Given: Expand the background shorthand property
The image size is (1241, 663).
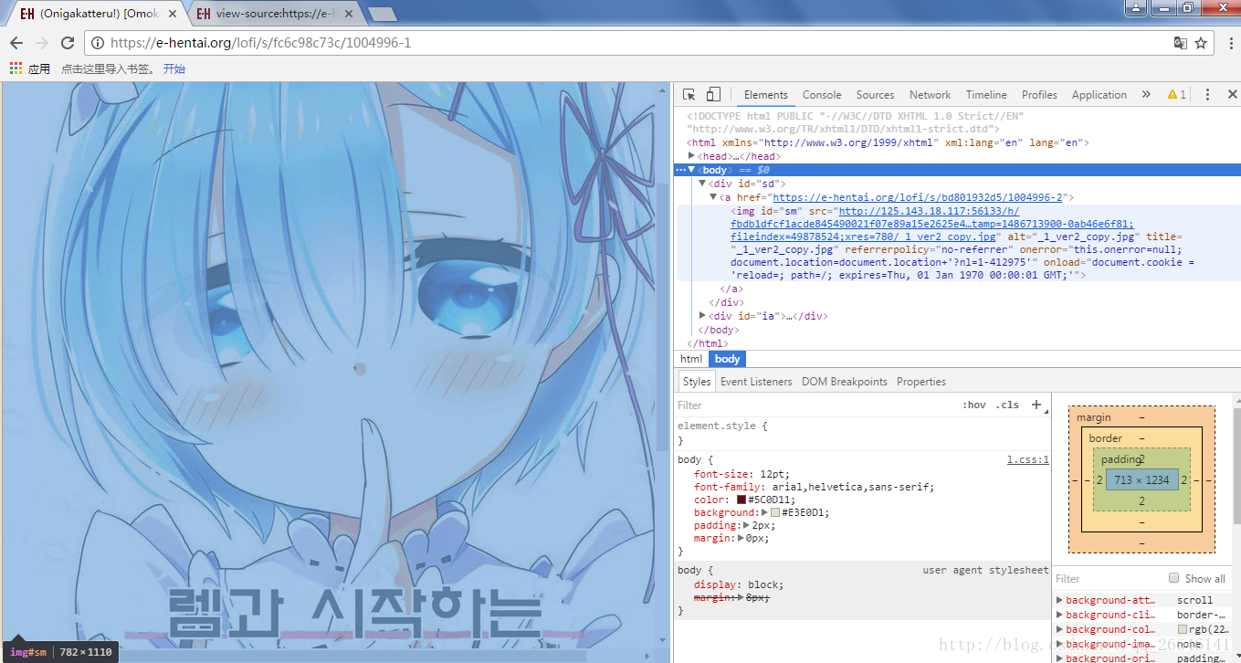Looking at the screenshot, I should [764, 512].
